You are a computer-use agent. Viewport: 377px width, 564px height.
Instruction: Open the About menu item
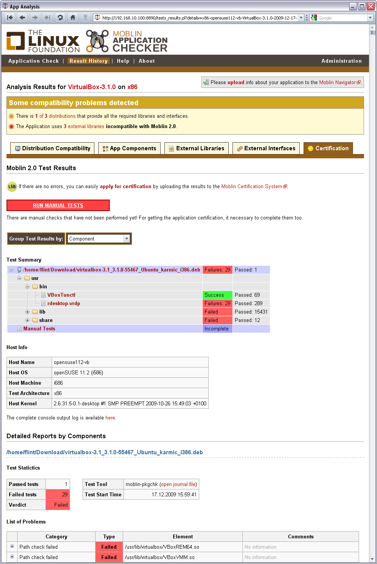pyautogui.click(x=147, y=61)
